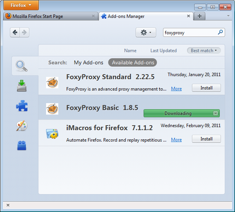Sort results by Last Updated
This screenshot has height=212, width=235.
[163, 51]
